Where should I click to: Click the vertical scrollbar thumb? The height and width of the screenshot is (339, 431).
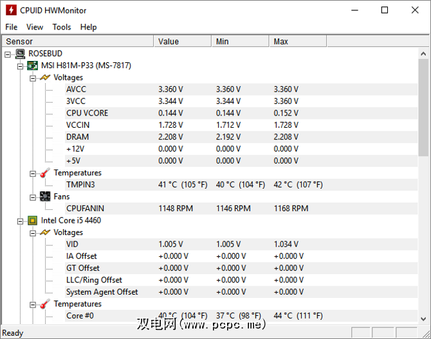[423, 107]
